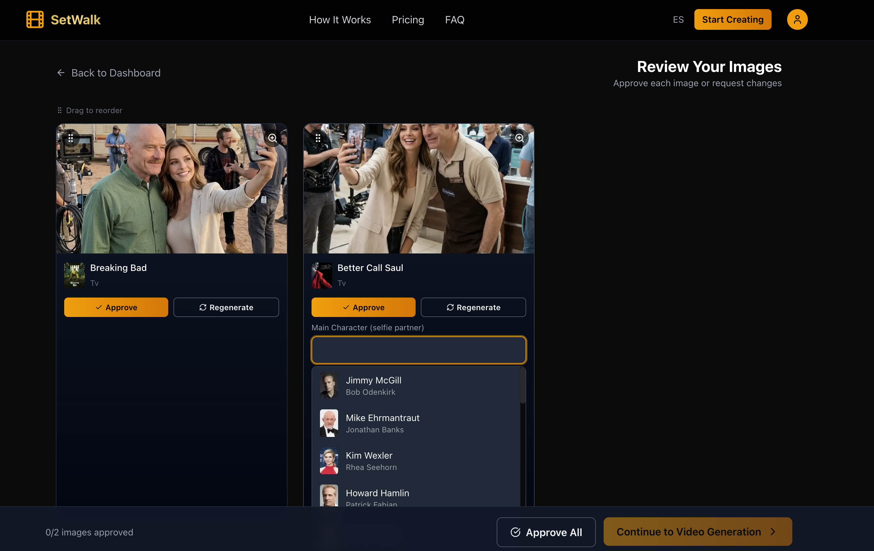Viewport: 874px width, 551px height.
Task: Go to the Pricing page
Action: tap(407, 19)
